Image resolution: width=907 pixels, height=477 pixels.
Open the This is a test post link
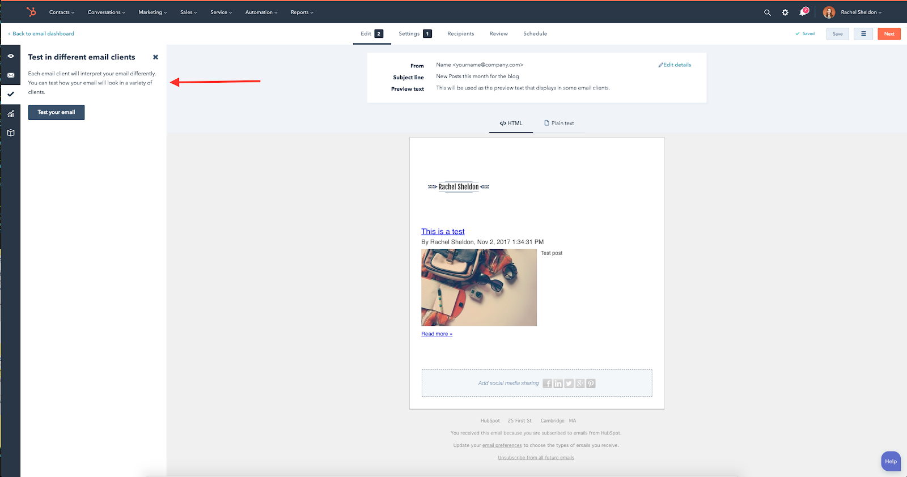443,232
